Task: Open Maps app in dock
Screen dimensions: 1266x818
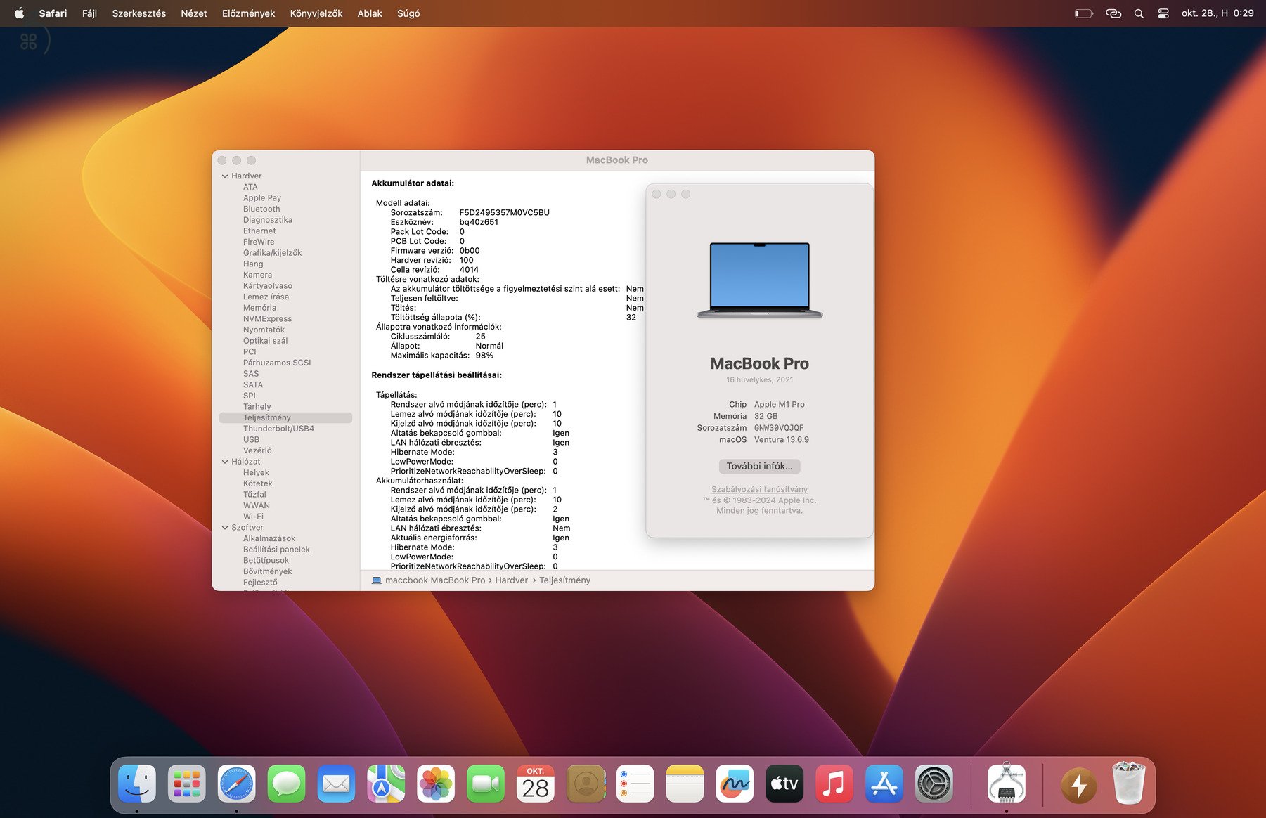Action: click(x=386, y=784)
